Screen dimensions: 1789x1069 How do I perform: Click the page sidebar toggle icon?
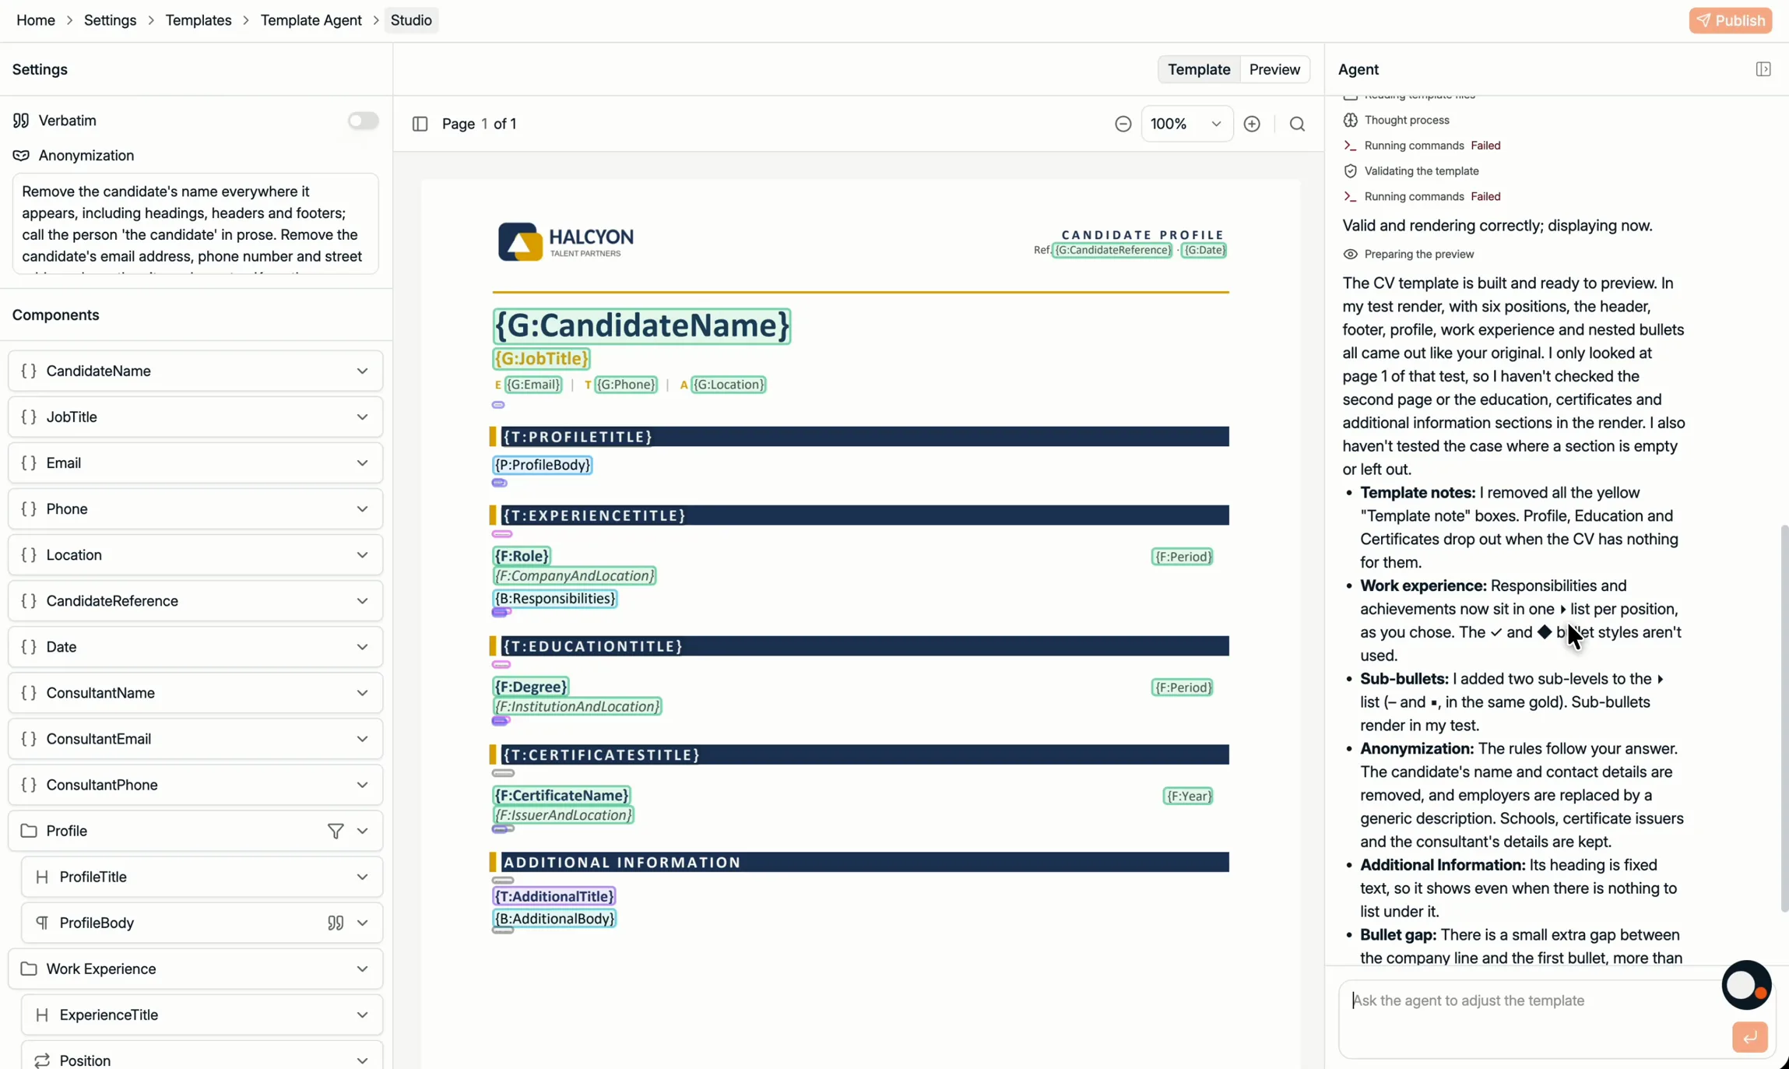(x=420, y=124)
